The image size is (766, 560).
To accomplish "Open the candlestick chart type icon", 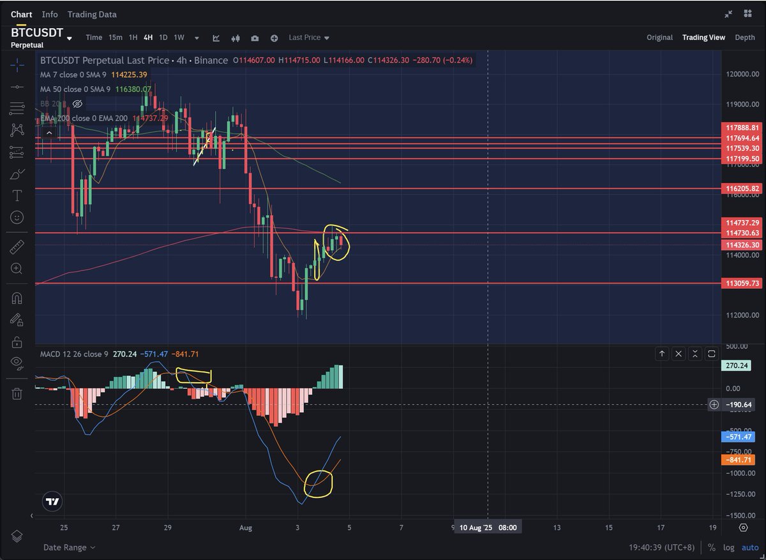I will tap(236, 38).
